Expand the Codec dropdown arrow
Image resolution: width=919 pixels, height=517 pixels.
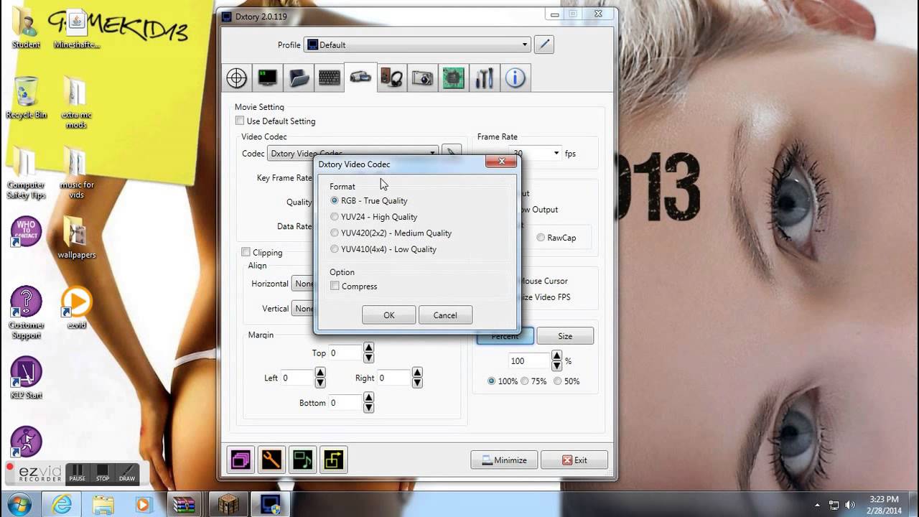pos(433,153)
